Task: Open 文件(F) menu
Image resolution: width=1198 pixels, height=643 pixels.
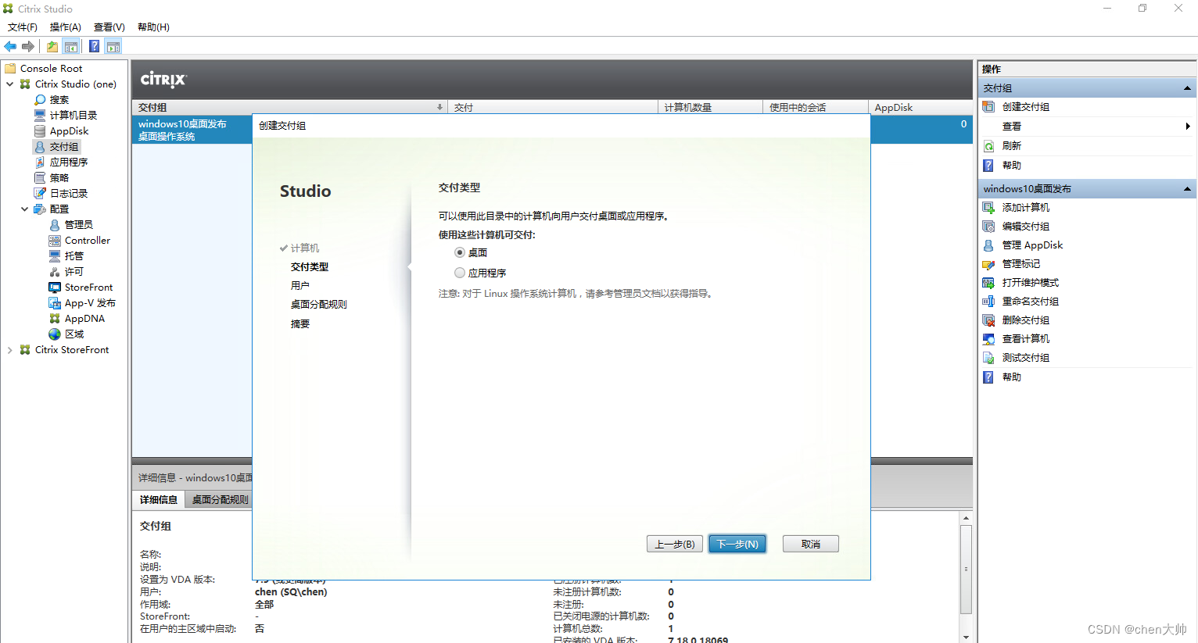Action: [23, 27]
